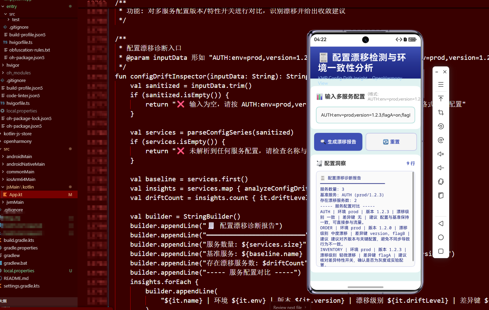Click the 配置洞察 section icon in phone app
The width and height of the screenshot is (489, 310).
coord(319,163)
